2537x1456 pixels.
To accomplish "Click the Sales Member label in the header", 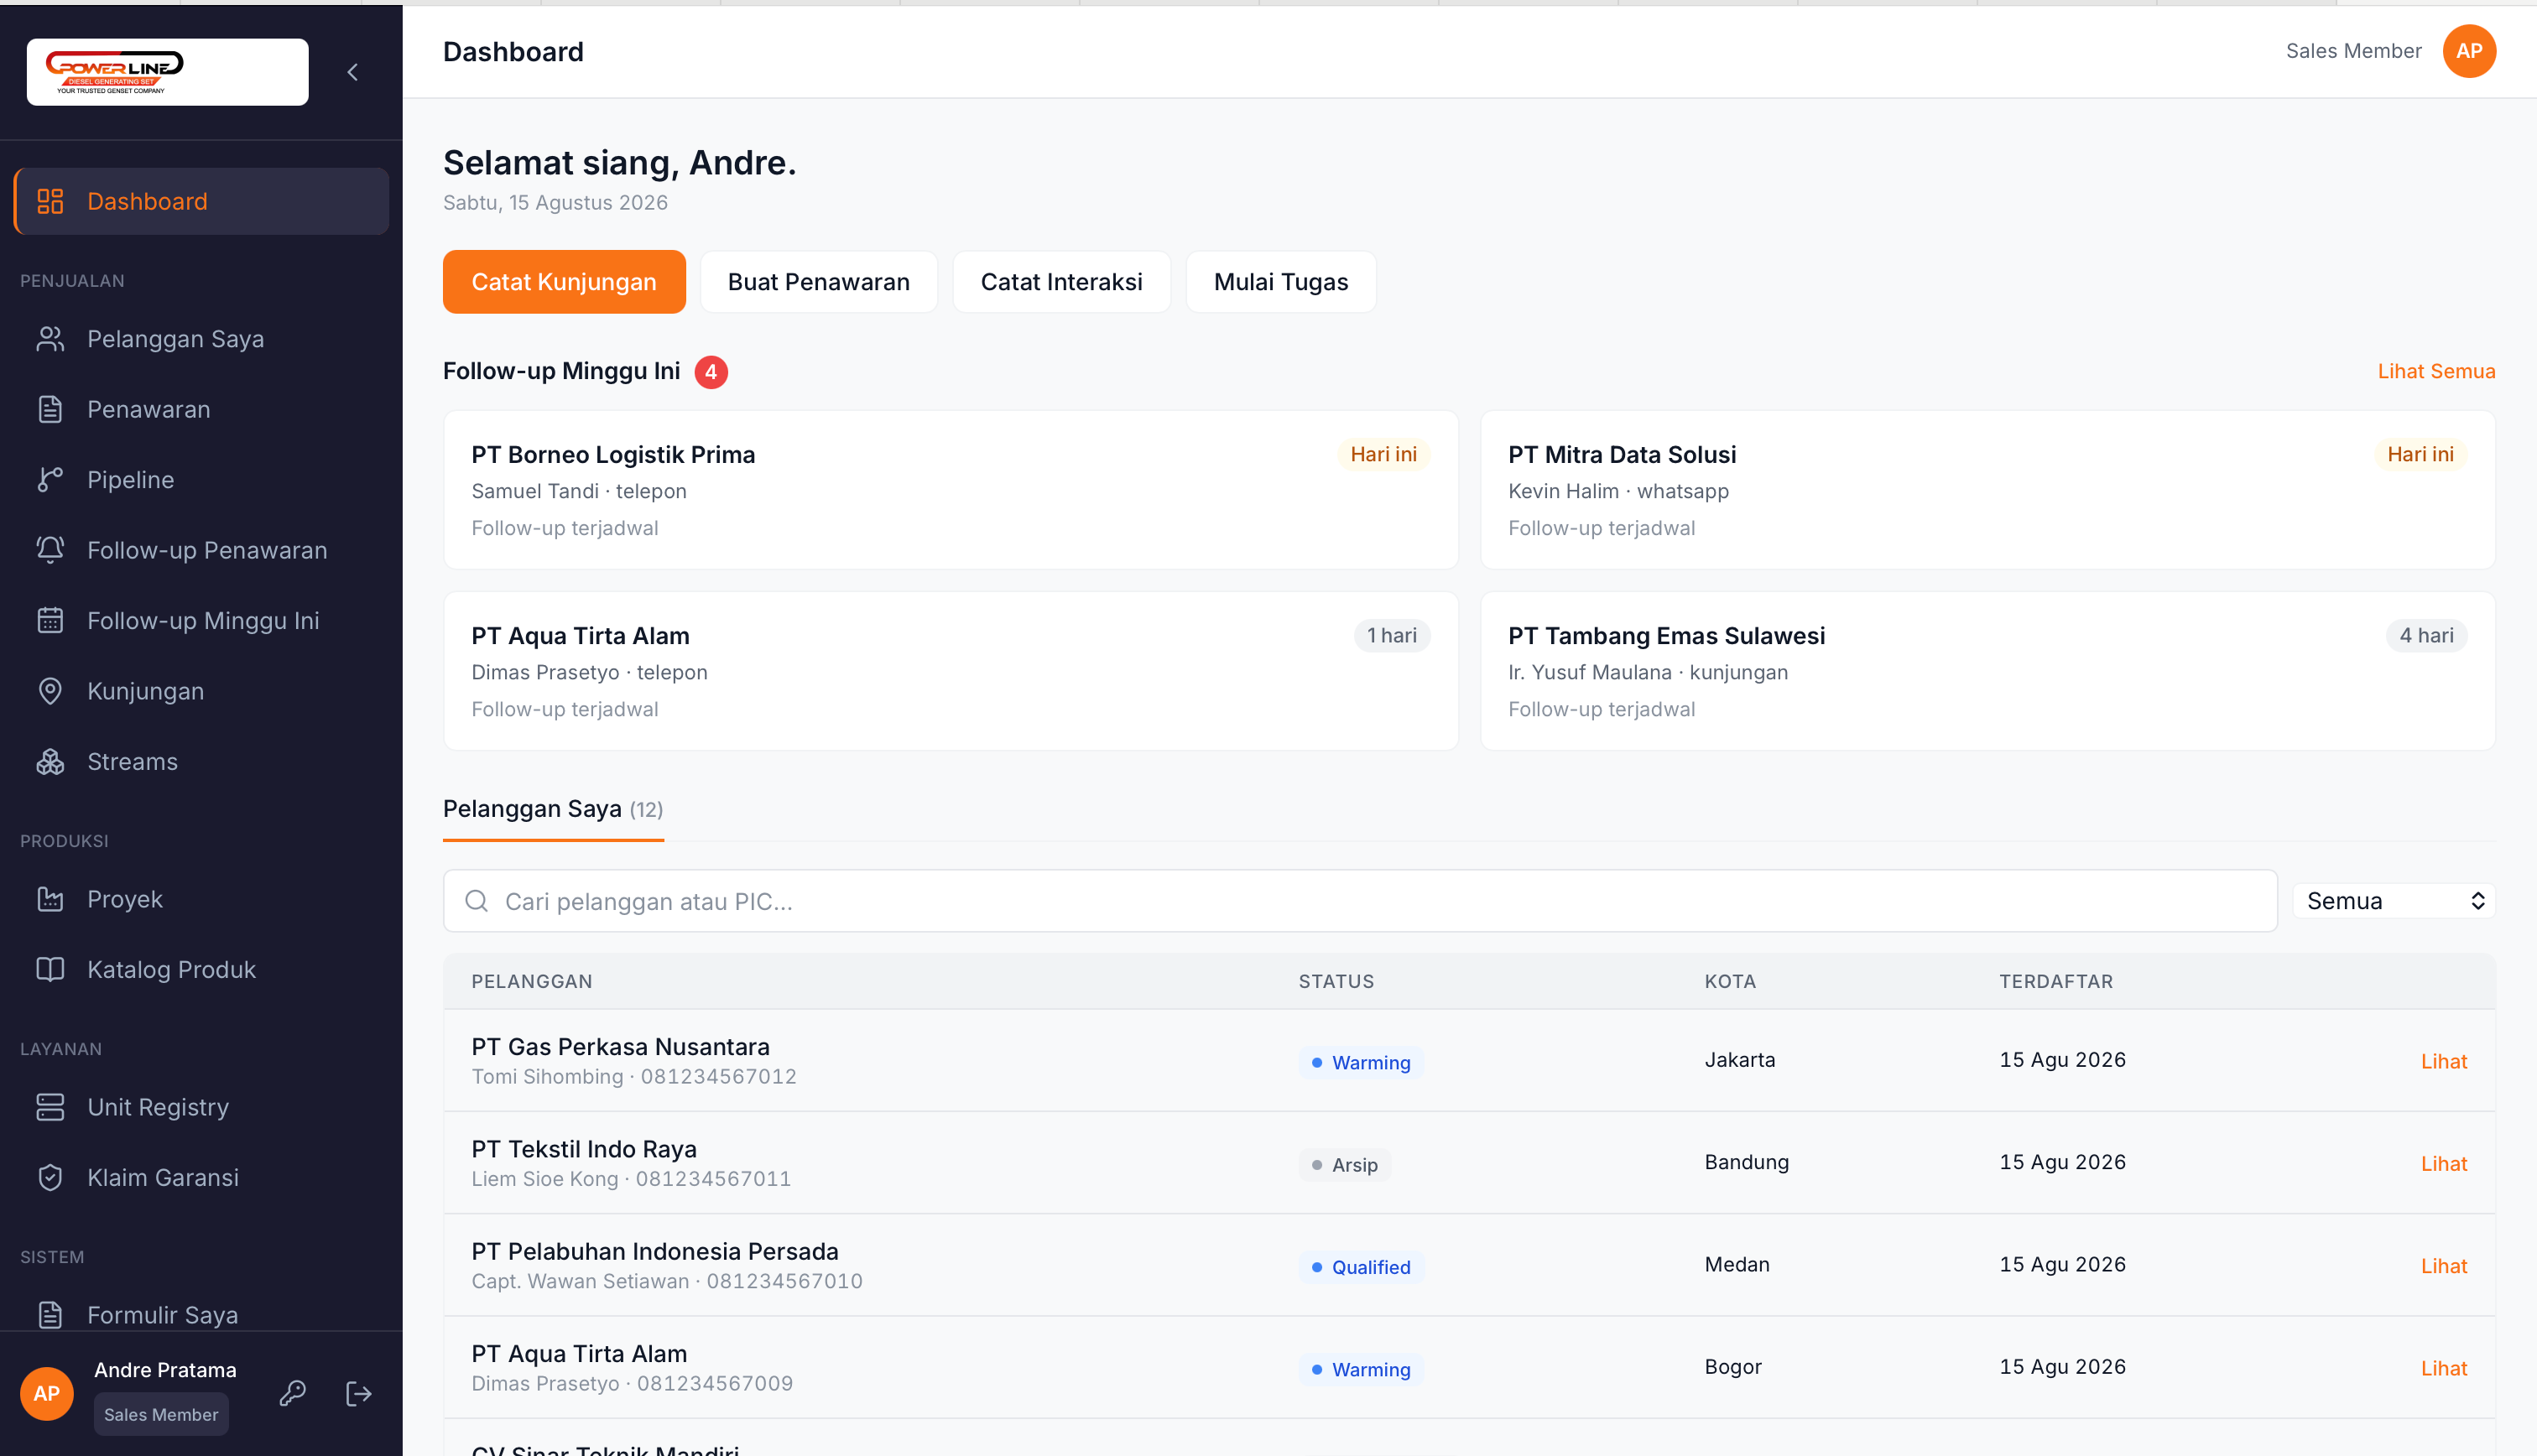I will [x=2353, y=51].
